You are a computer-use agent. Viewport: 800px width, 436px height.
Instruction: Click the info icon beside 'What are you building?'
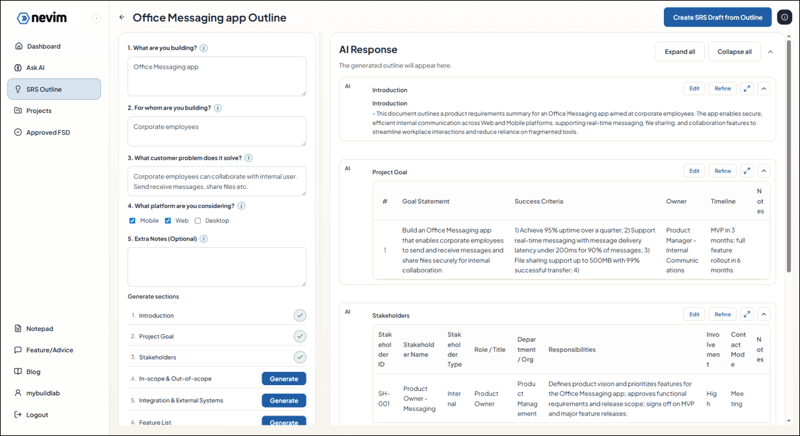coord(205,49)
